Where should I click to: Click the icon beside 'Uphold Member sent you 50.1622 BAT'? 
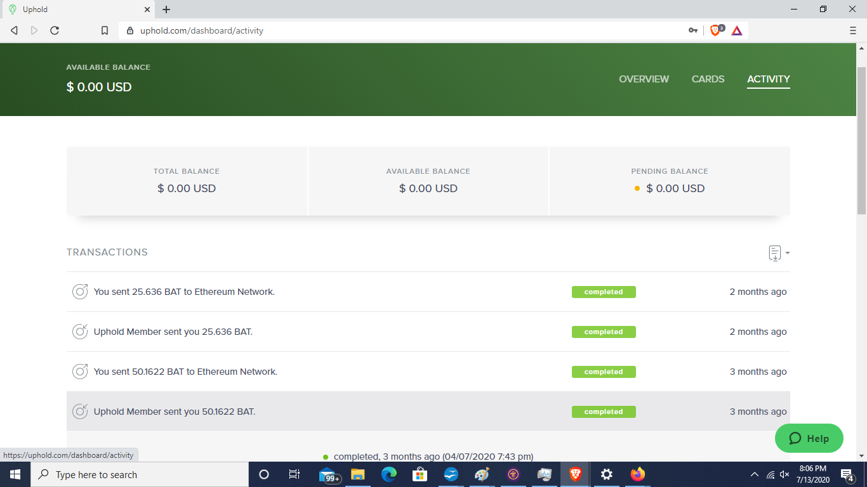tap(80, 412)
